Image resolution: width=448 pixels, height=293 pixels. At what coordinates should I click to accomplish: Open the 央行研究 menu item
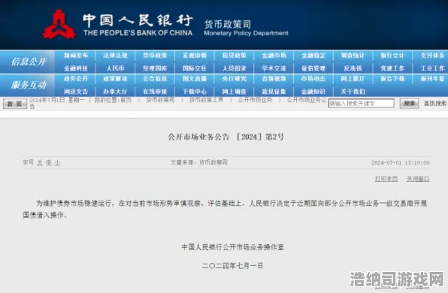tap(235, 79)
